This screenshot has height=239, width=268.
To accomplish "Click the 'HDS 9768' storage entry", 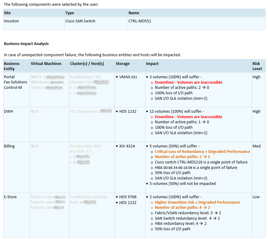I will (128, 197).
